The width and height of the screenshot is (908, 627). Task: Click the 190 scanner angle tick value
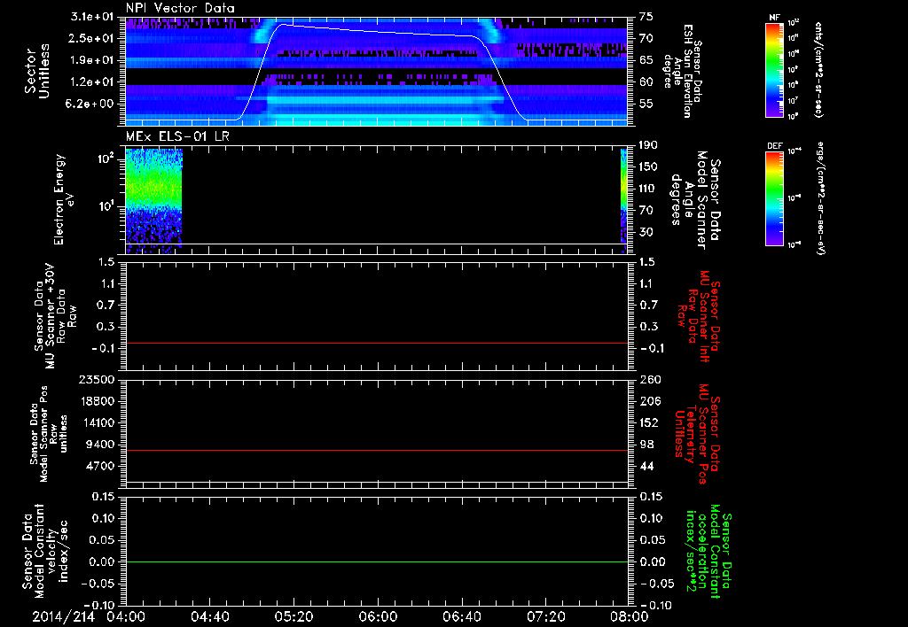coord(648,145)
